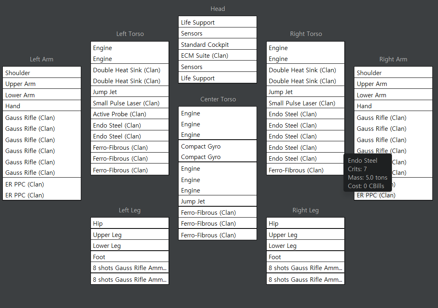Select Shoulder slot in Left Arm
This screenshot has width=438, height=308.
pyautogui.click(x=42, y=73)
